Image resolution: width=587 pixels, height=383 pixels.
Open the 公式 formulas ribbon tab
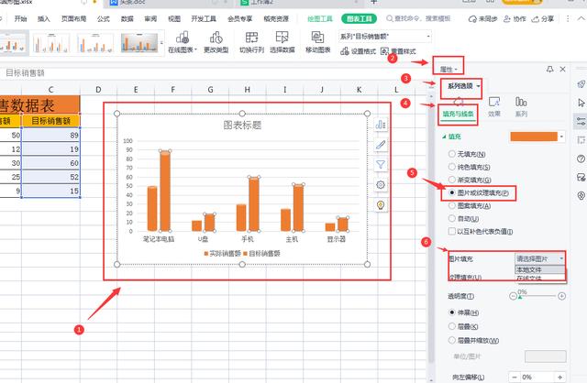coord(104,18)
